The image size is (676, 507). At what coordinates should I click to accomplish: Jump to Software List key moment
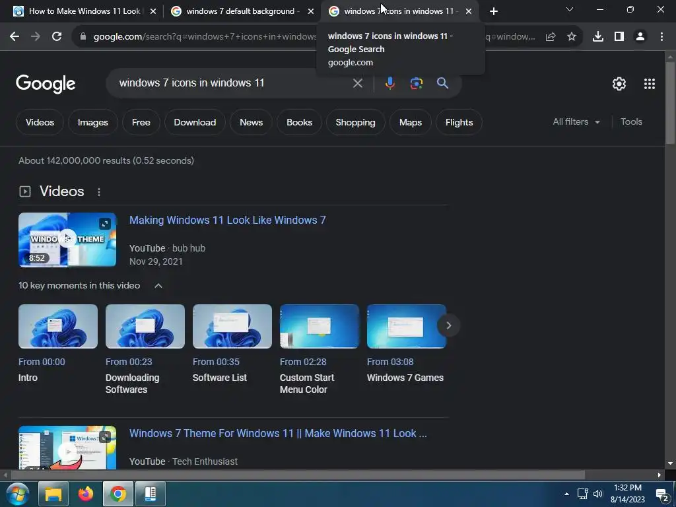pyautogui.click(x=232, y=326)
